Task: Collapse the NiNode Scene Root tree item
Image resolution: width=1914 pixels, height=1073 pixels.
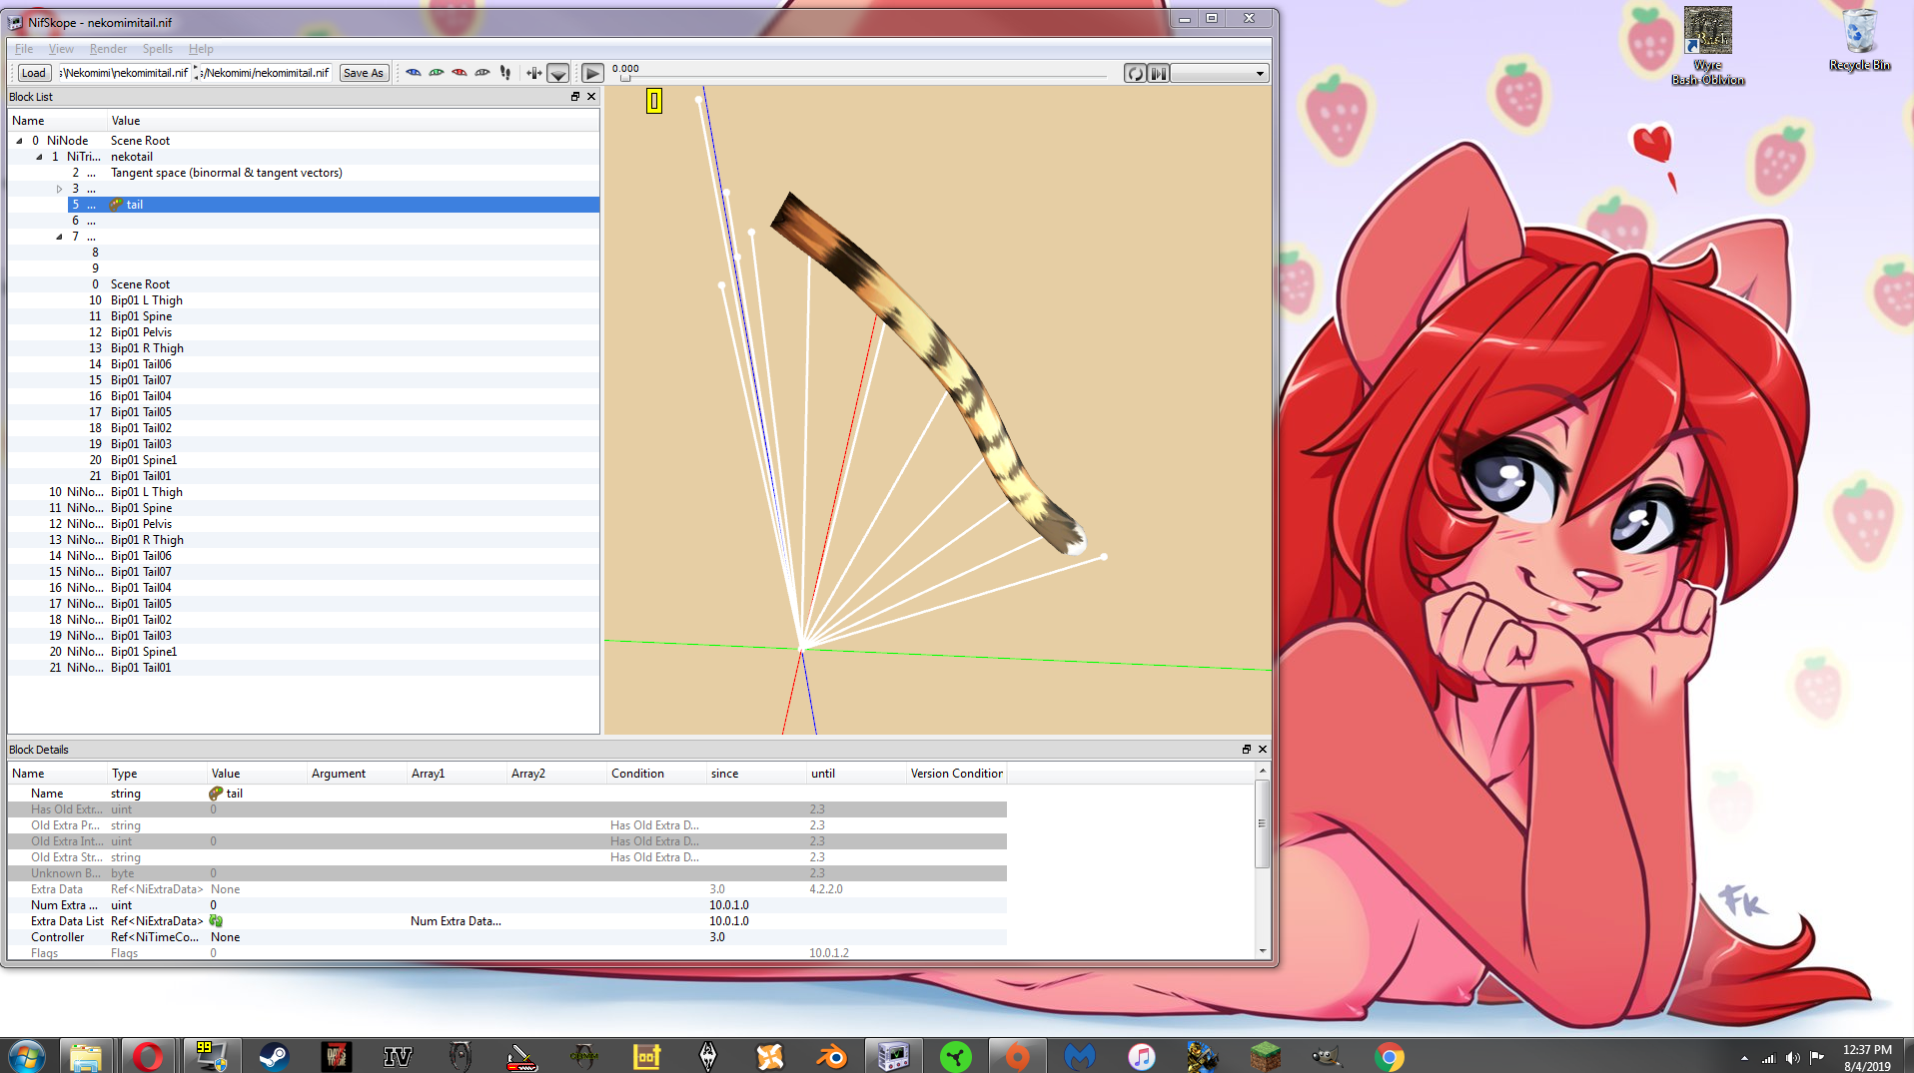Action: (x=19, y=141)
